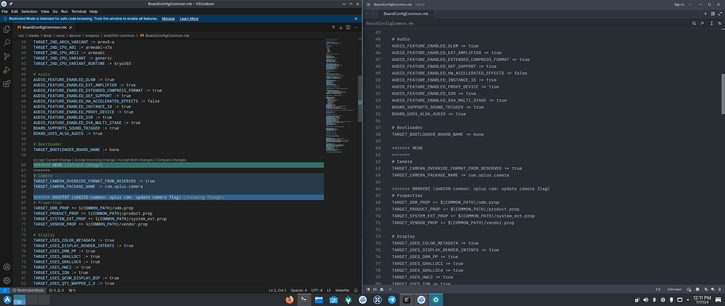Toggle split view icon in right editor
725x306 pixels.
point(712,14)
